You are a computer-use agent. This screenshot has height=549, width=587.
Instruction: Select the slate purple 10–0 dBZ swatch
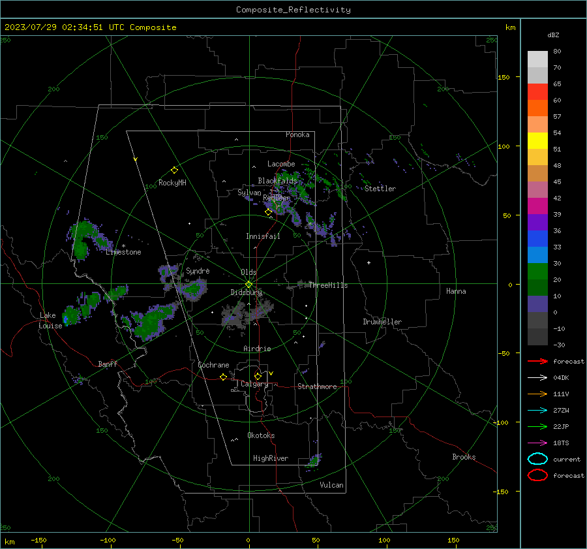[537, 304]
